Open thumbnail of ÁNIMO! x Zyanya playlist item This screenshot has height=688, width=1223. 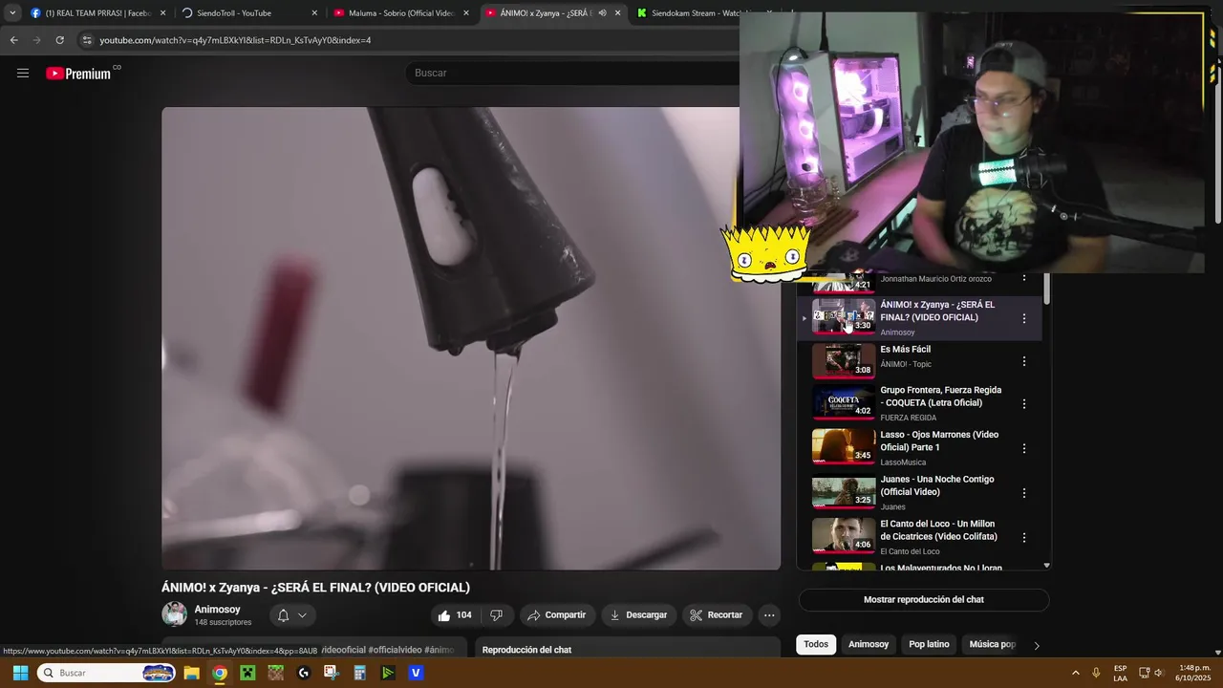point(843,316)
